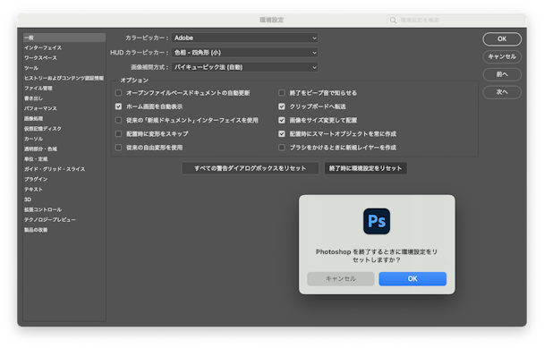Open the HUD カラーピッカー dropdown
Image resolution: width=544 pixels, height=348 pixels.
(x=244, y=53)
